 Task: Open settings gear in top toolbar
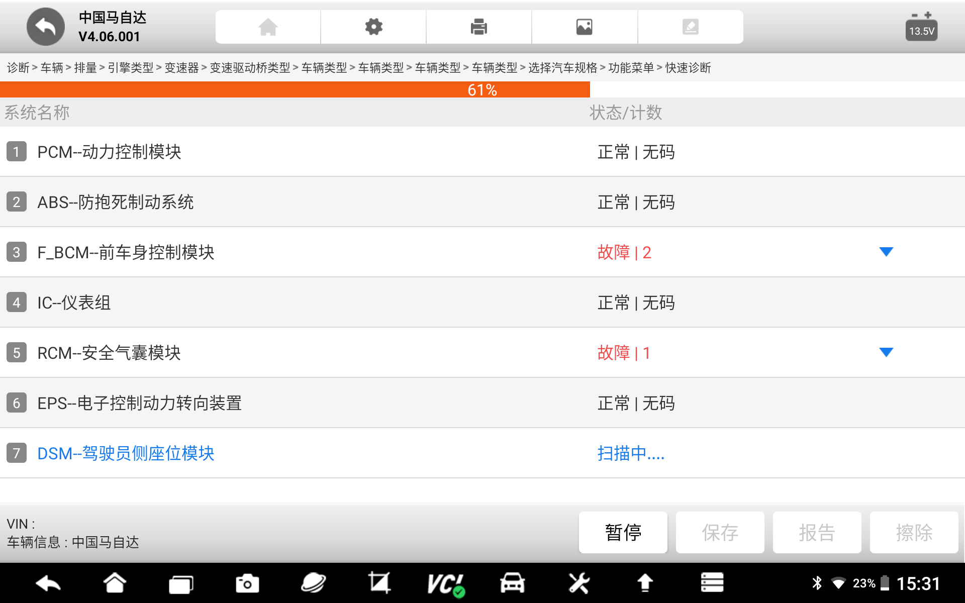tap(373, 27)
